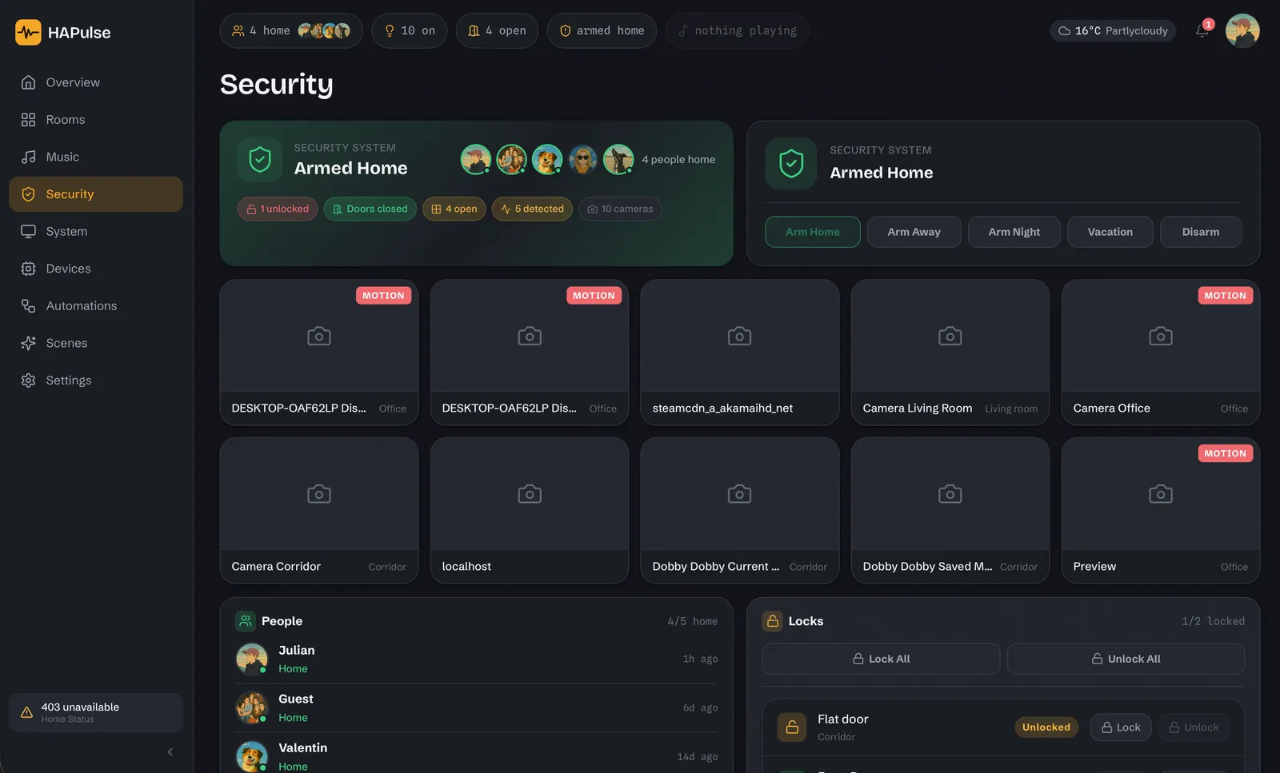Open Camera Living Room feed

950,353
